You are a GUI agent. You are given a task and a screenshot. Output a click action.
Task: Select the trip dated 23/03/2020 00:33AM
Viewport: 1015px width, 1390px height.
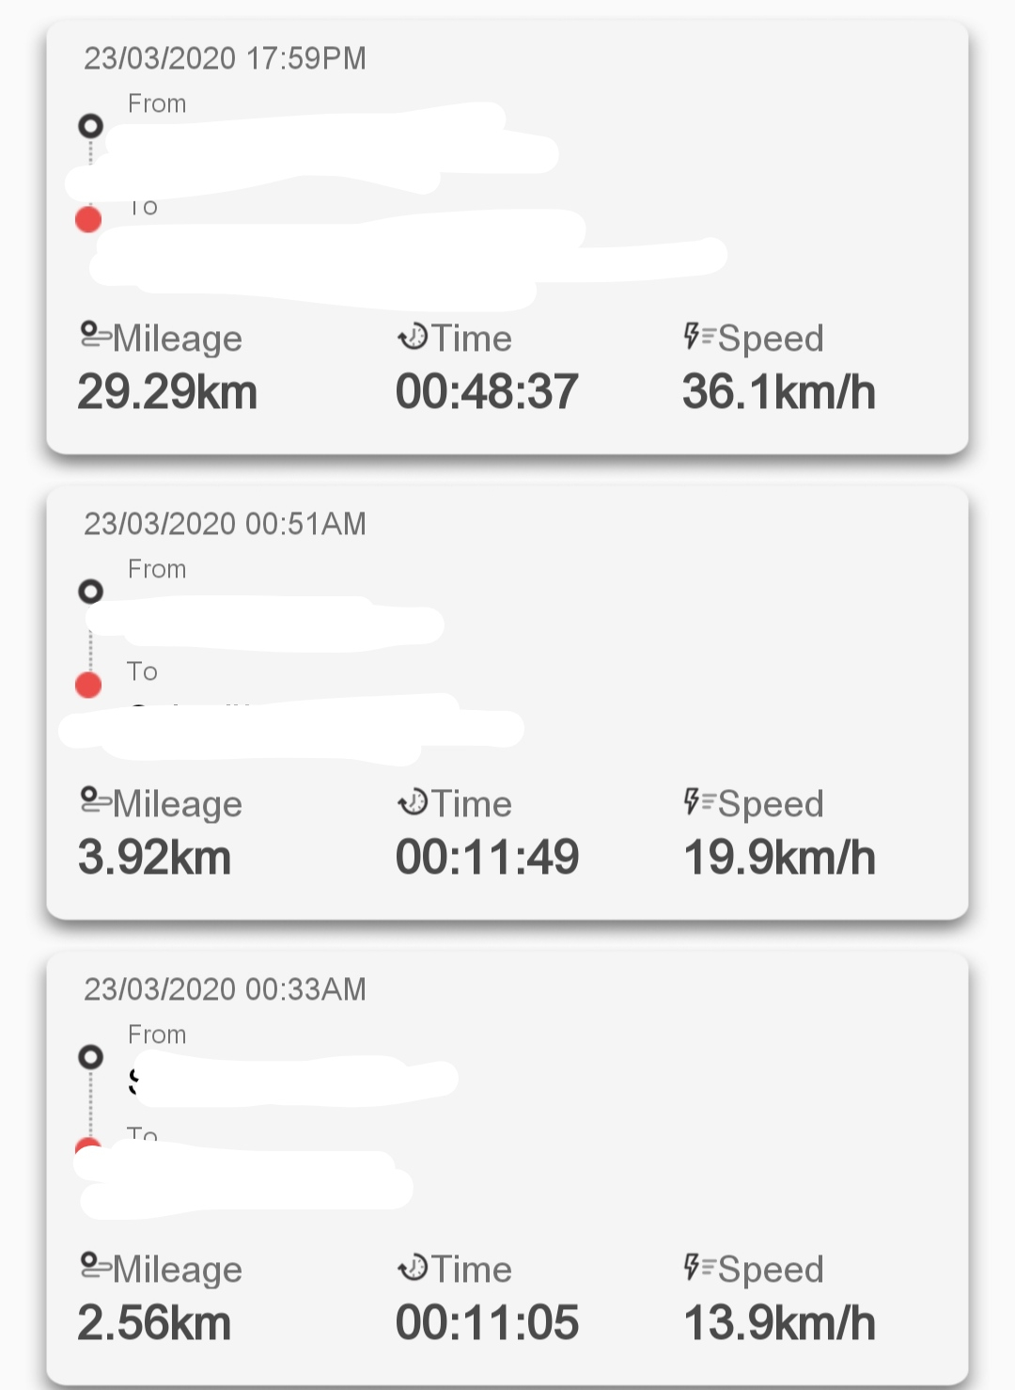[225, 989]
